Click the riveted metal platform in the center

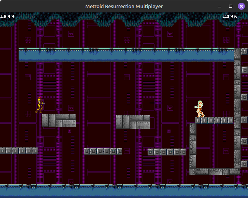pos(133,122)
